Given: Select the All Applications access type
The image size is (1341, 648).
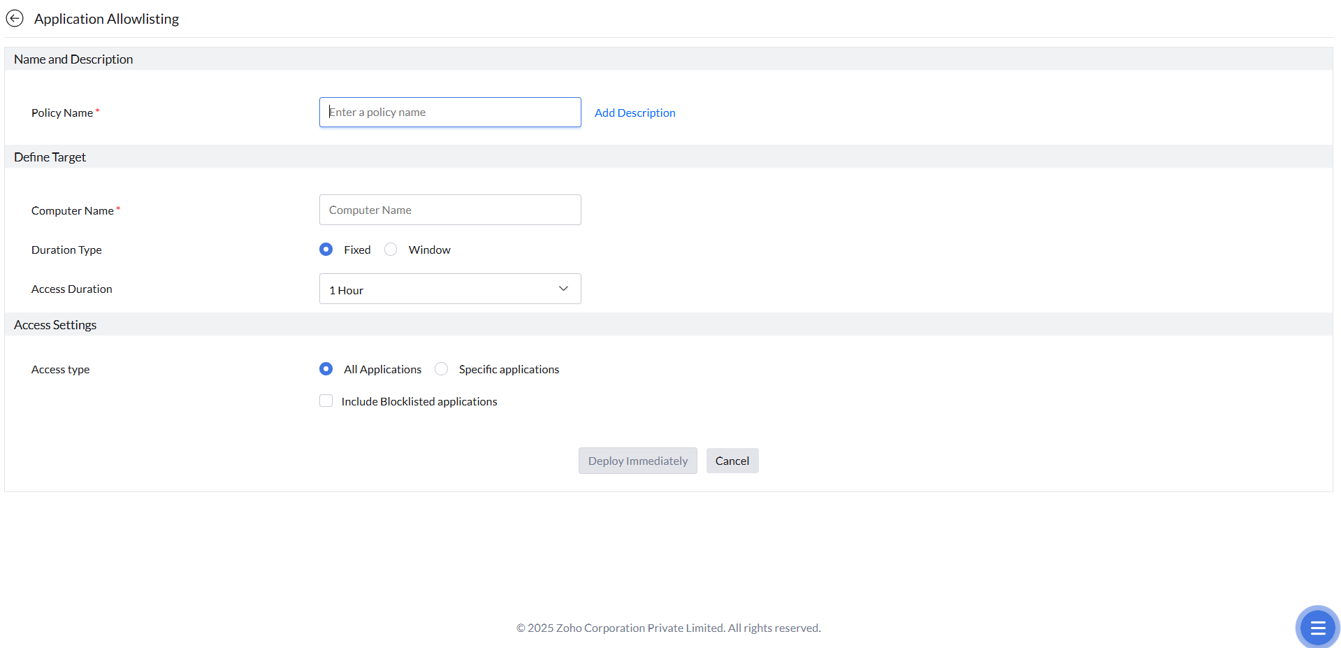Looking at the screenshot, I should (326, 369).
